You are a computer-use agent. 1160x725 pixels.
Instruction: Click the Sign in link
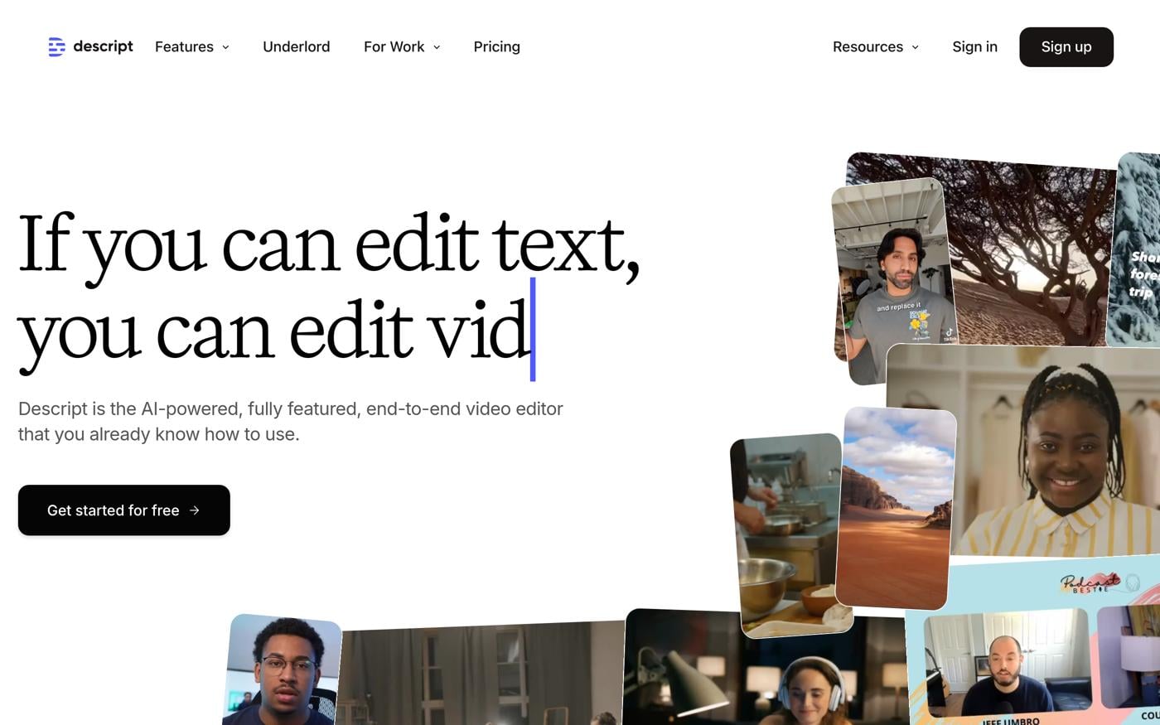pyautogui.click(x=974, y=47)
